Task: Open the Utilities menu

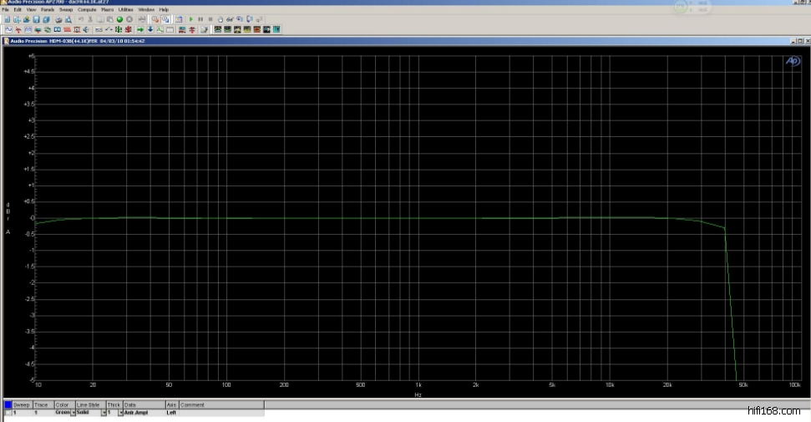Action: pyautogui.click(x=126, y=9)
